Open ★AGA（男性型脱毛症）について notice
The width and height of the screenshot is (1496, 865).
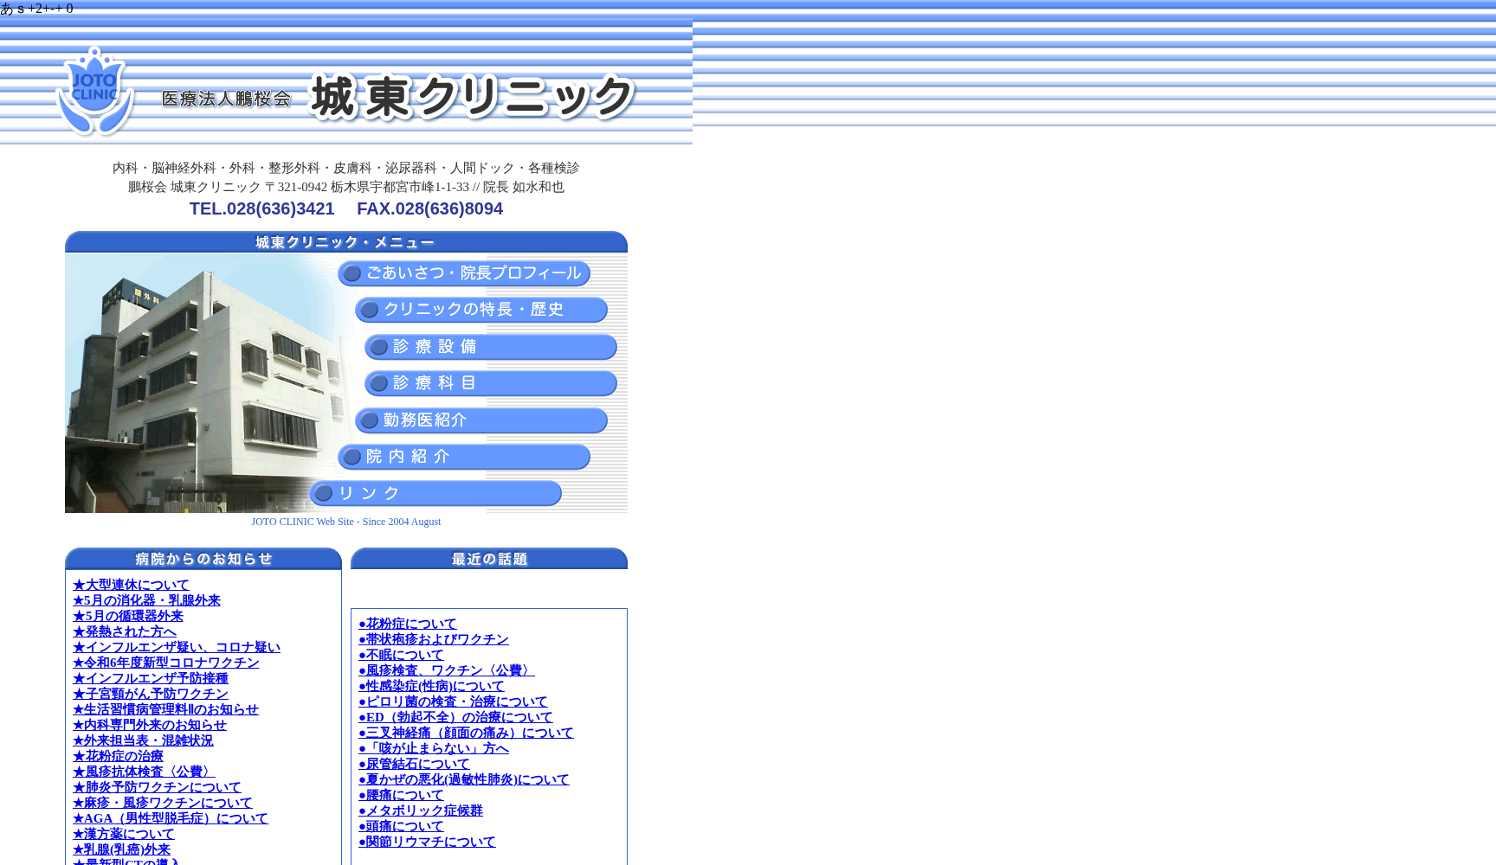coord(171,818)
